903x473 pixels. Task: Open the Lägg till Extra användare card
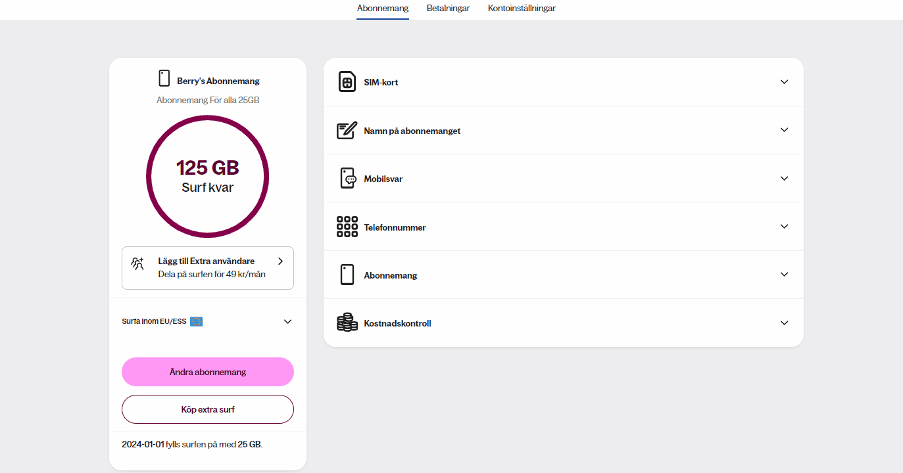pyautogui.click(x=208, y=268)
